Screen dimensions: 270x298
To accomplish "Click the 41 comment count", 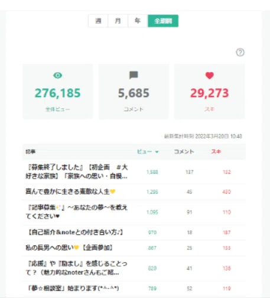I will coord(190,268).
